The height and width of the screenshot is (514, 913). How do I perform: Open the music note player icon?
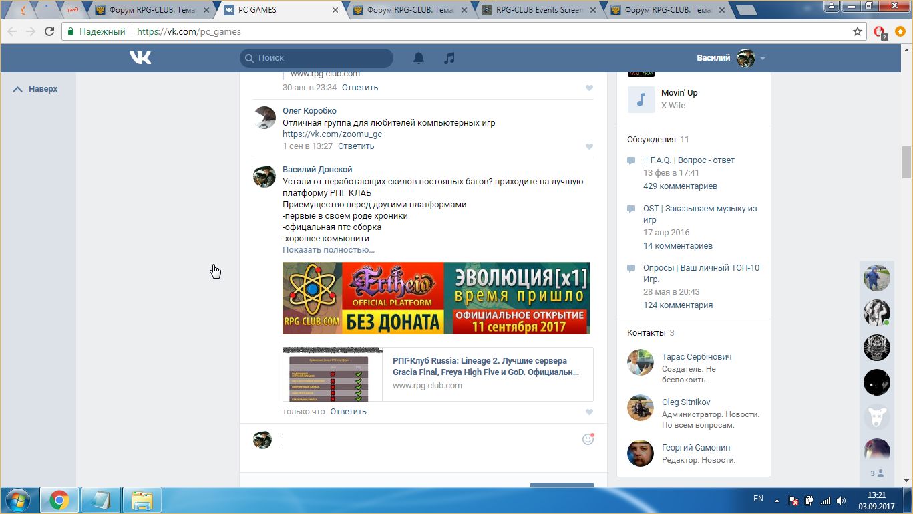pos(449,58)
